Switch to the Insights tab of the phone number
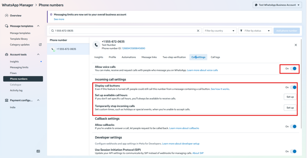 (x=99, y=57)
